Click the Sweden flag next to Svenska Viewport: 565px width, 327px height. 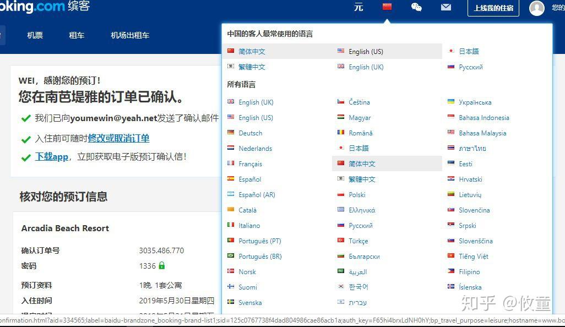(231, 302)
